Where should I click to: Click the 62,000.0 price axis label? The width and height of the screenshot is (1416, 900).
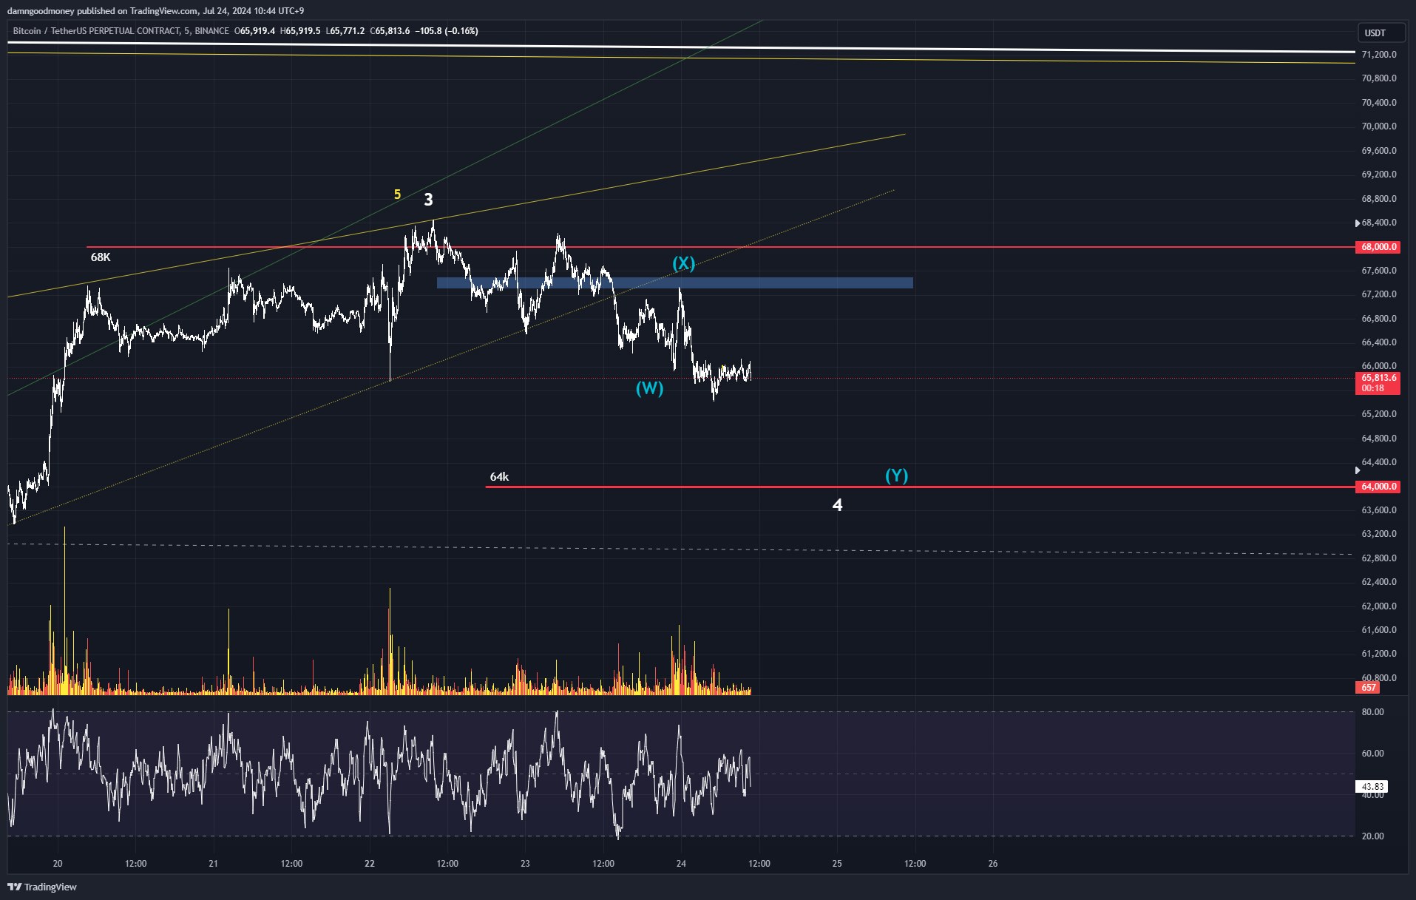click(1379, 606)
